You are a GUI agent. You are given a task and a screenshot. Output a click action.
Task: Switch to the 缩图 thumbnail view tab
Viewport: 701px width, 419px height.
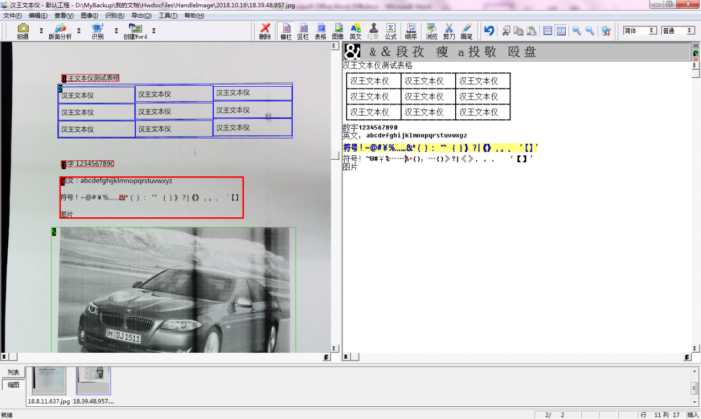(x=13, y=385)
